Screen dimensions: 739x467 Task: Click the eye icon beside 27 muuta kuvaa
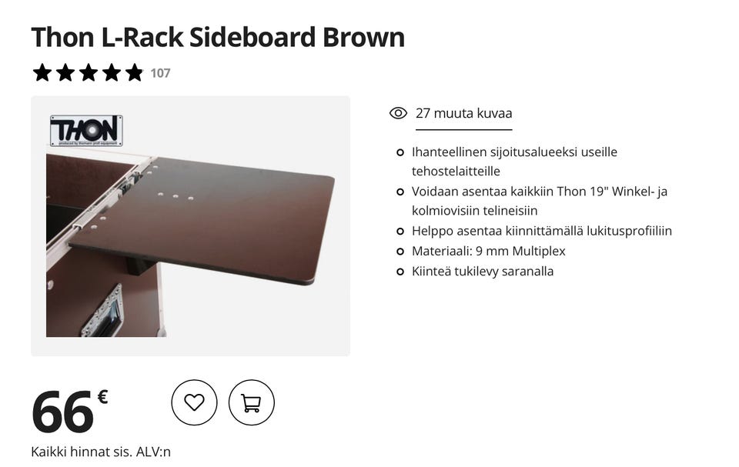click(398, 113)
